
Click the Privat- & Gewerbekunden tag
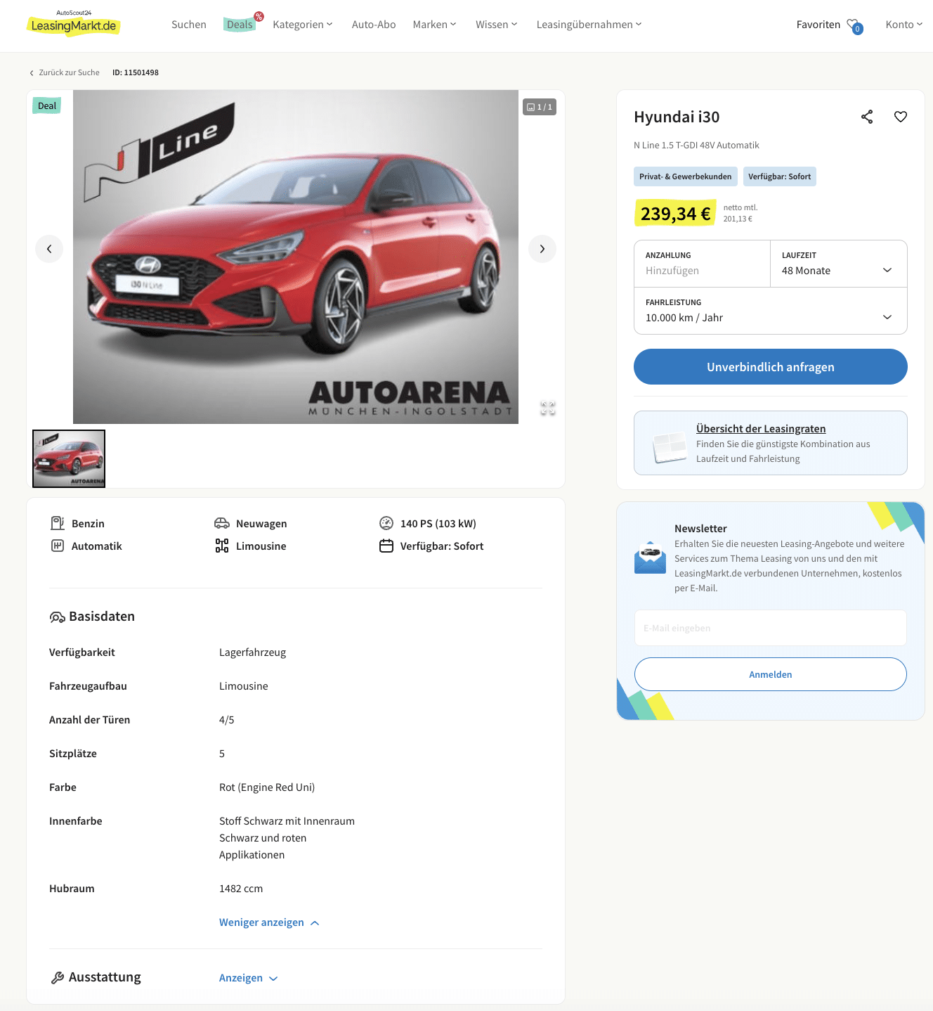[x=686, y=176]
